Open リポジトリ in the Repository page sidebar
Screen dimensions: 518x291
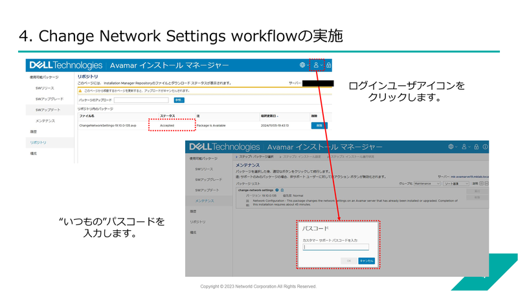point(38,142)
